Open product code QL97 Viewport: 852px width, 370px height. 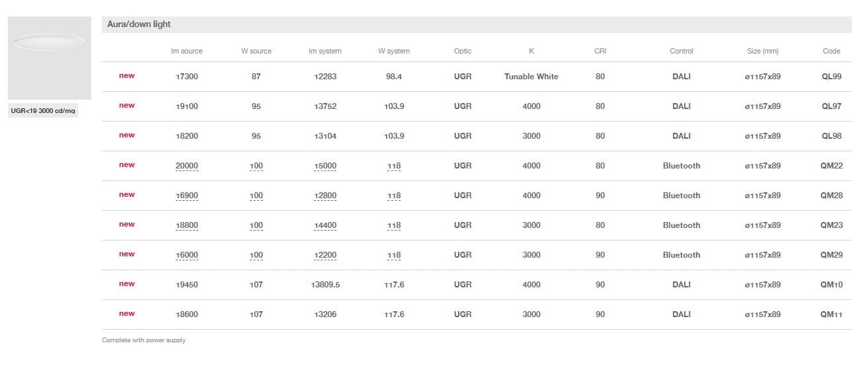[x=831, y=106]
